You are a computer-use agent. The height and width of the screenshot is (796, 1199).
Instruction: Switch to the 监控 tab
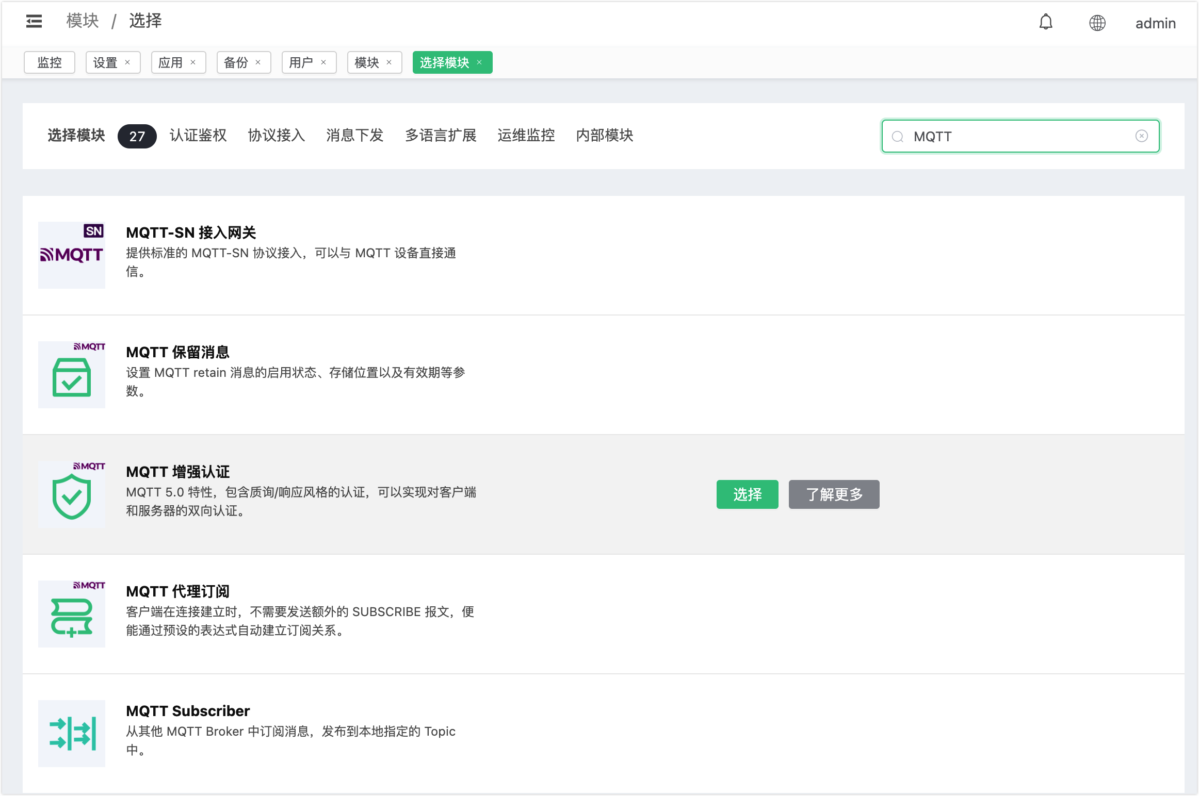(50, 62)
